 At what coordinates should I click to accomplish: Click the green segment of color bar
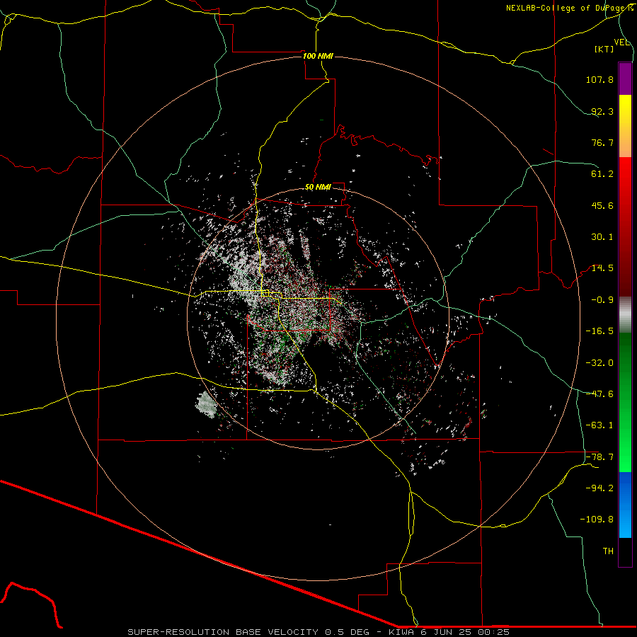coord(625,402)
